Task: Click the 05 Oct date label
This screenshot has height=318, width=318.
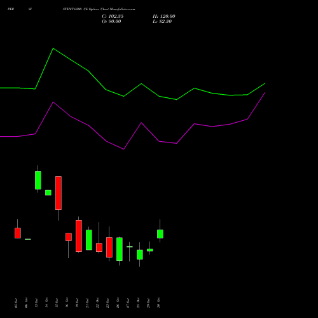Action: click(16, 303)
